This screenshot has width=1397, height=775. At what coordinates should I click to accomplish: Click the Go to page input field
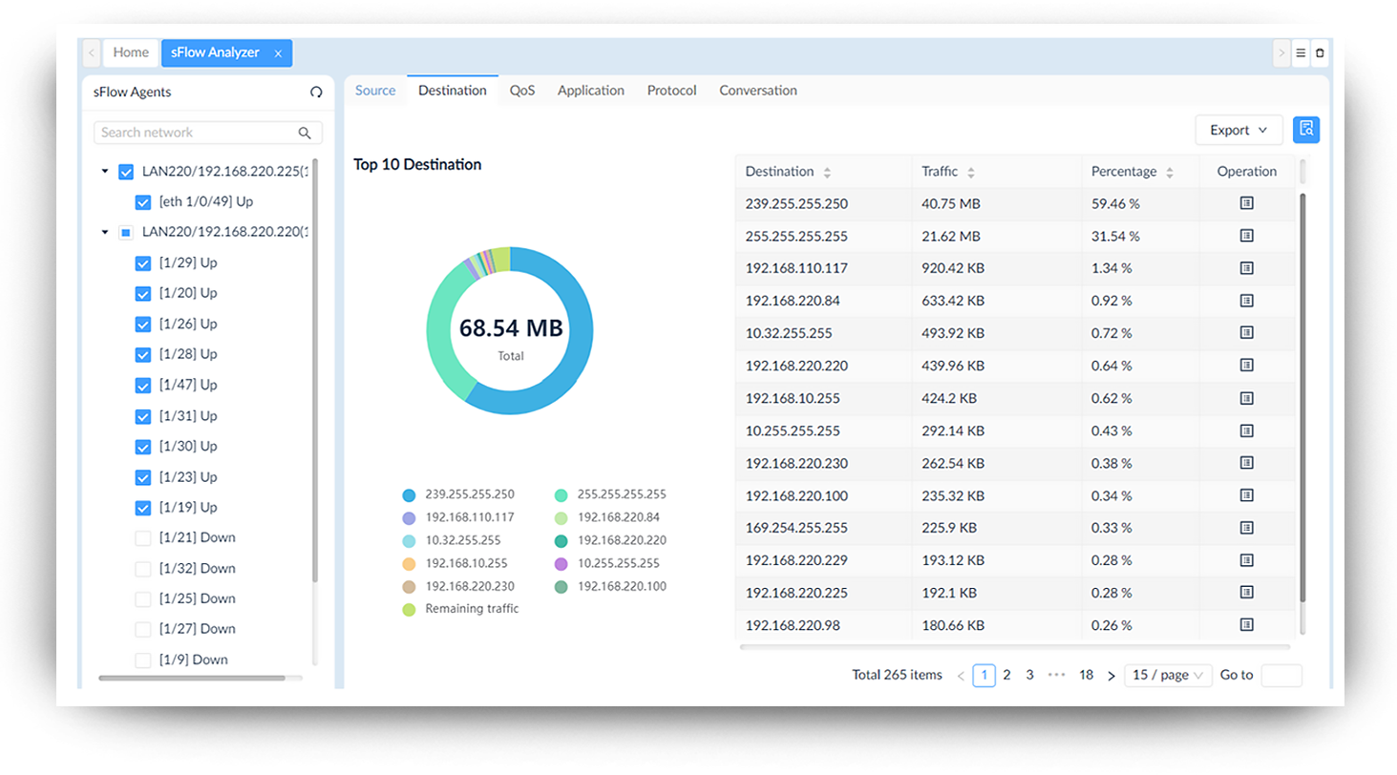(1281, 675)
